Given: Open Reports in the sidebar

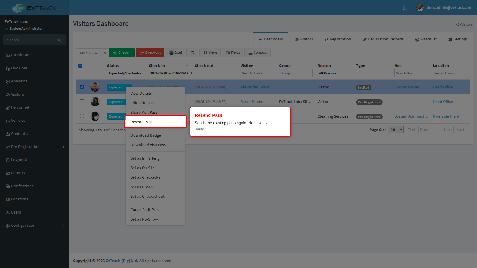Looking at the screenshot, I should (x=18, y=173).
